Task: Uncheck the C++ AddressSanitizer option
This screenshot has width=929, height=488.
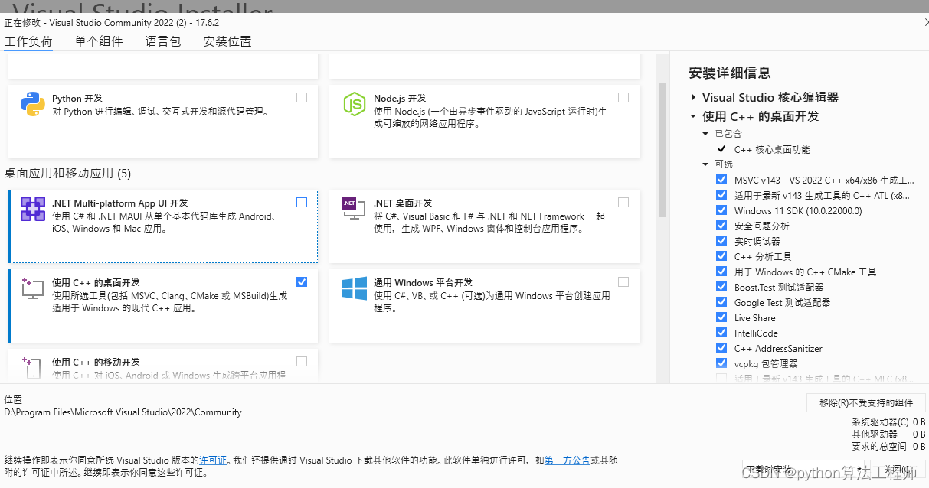Action: (x=721, y=348)
